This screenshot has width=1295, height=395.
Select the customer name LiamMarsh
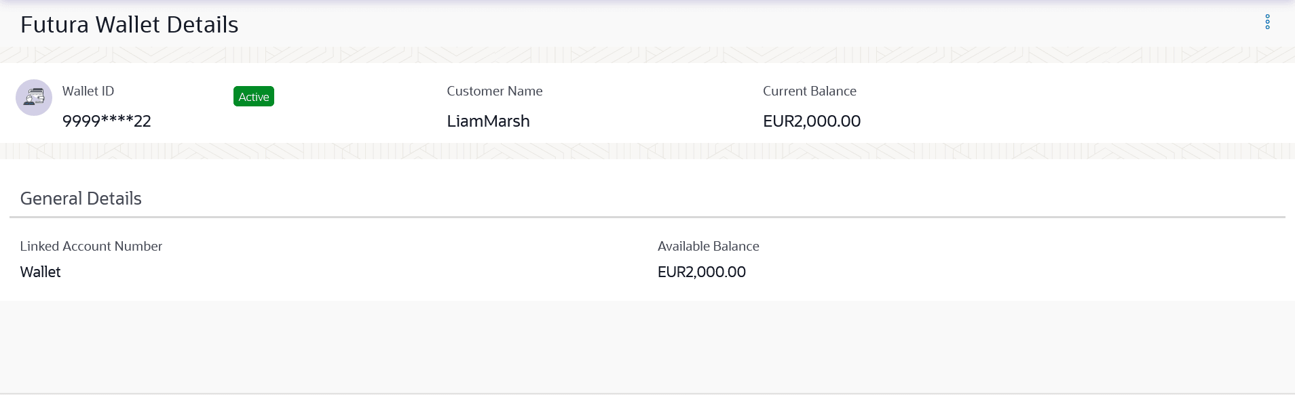[x=488, y=121]
